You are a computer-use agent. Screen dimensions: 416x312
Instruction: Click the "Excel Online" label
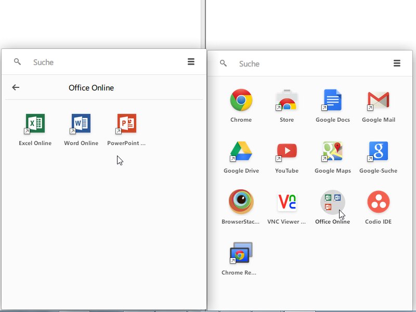point(35,143)
